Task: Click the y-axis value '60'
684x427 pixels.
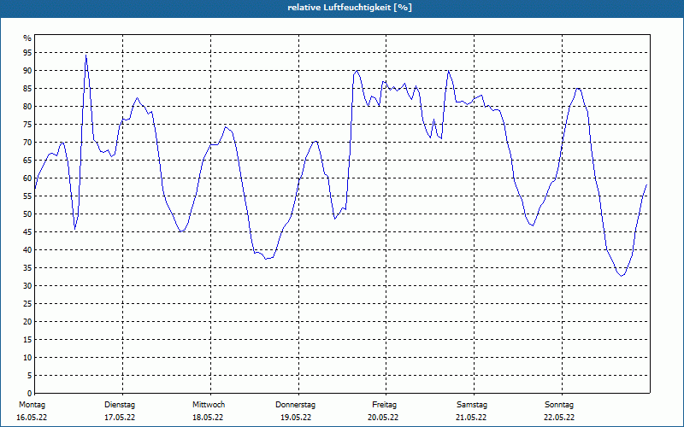Action: pyautogui.click(x=27, y=178)
